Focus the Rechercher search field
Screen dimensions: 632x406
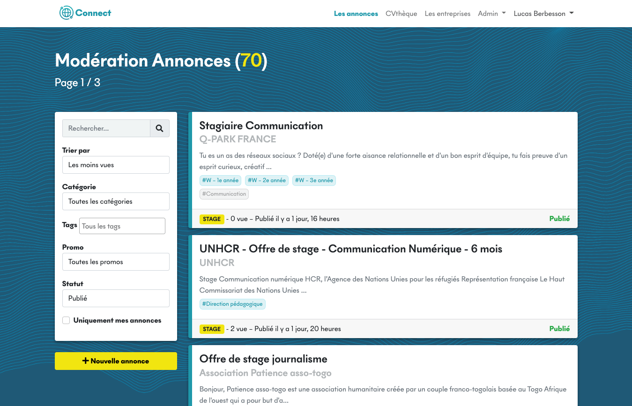click(106, 128)
